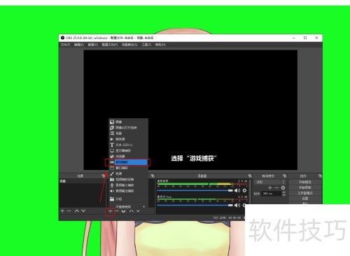Click Start Streaming (开始推流) button
This screenshot has width=350, height=256.
(304, 182)
